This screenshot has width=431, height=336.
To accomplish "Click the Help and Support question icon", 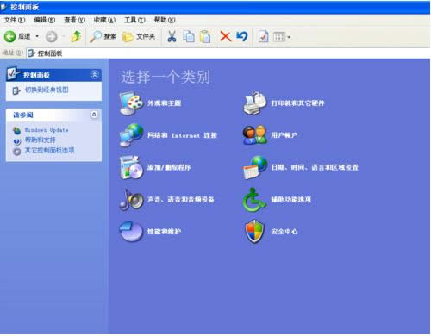I will point(17,141).
